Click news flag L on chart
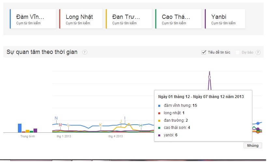Viewport: 267px width, 162px height. tap(68, 125)
